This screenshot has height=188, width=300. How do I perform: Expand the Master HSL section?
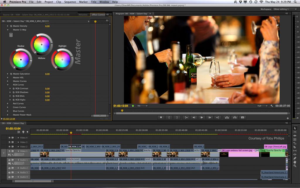click(x=8, y=77)
